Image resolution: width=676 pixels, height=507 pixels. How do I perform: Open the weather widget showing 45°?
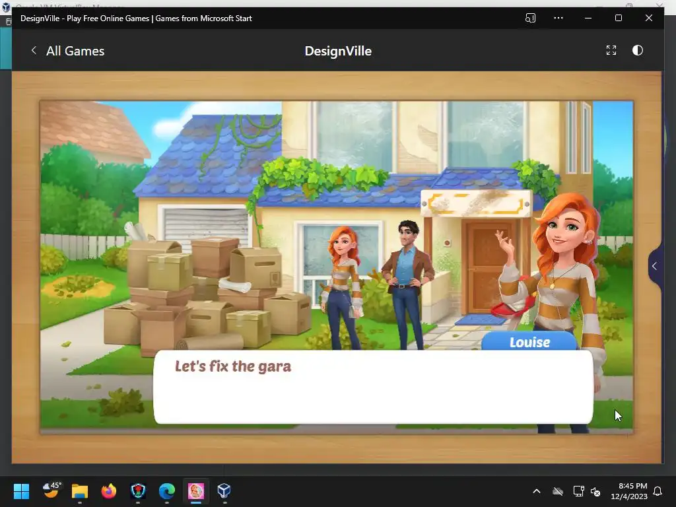point(51,490)
